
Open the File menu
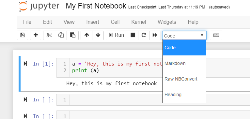(27, 22)
